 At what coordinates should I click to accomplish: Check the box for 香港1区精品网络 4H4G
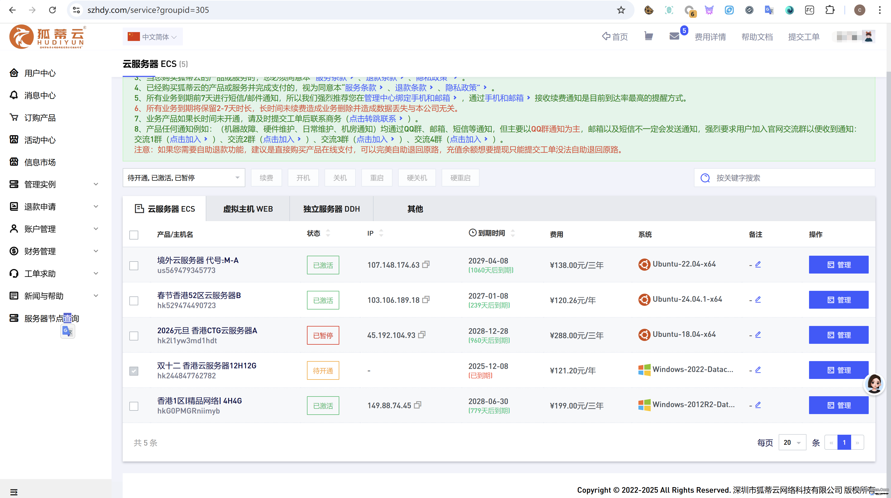pyautogui.click(x=134, y=406)
